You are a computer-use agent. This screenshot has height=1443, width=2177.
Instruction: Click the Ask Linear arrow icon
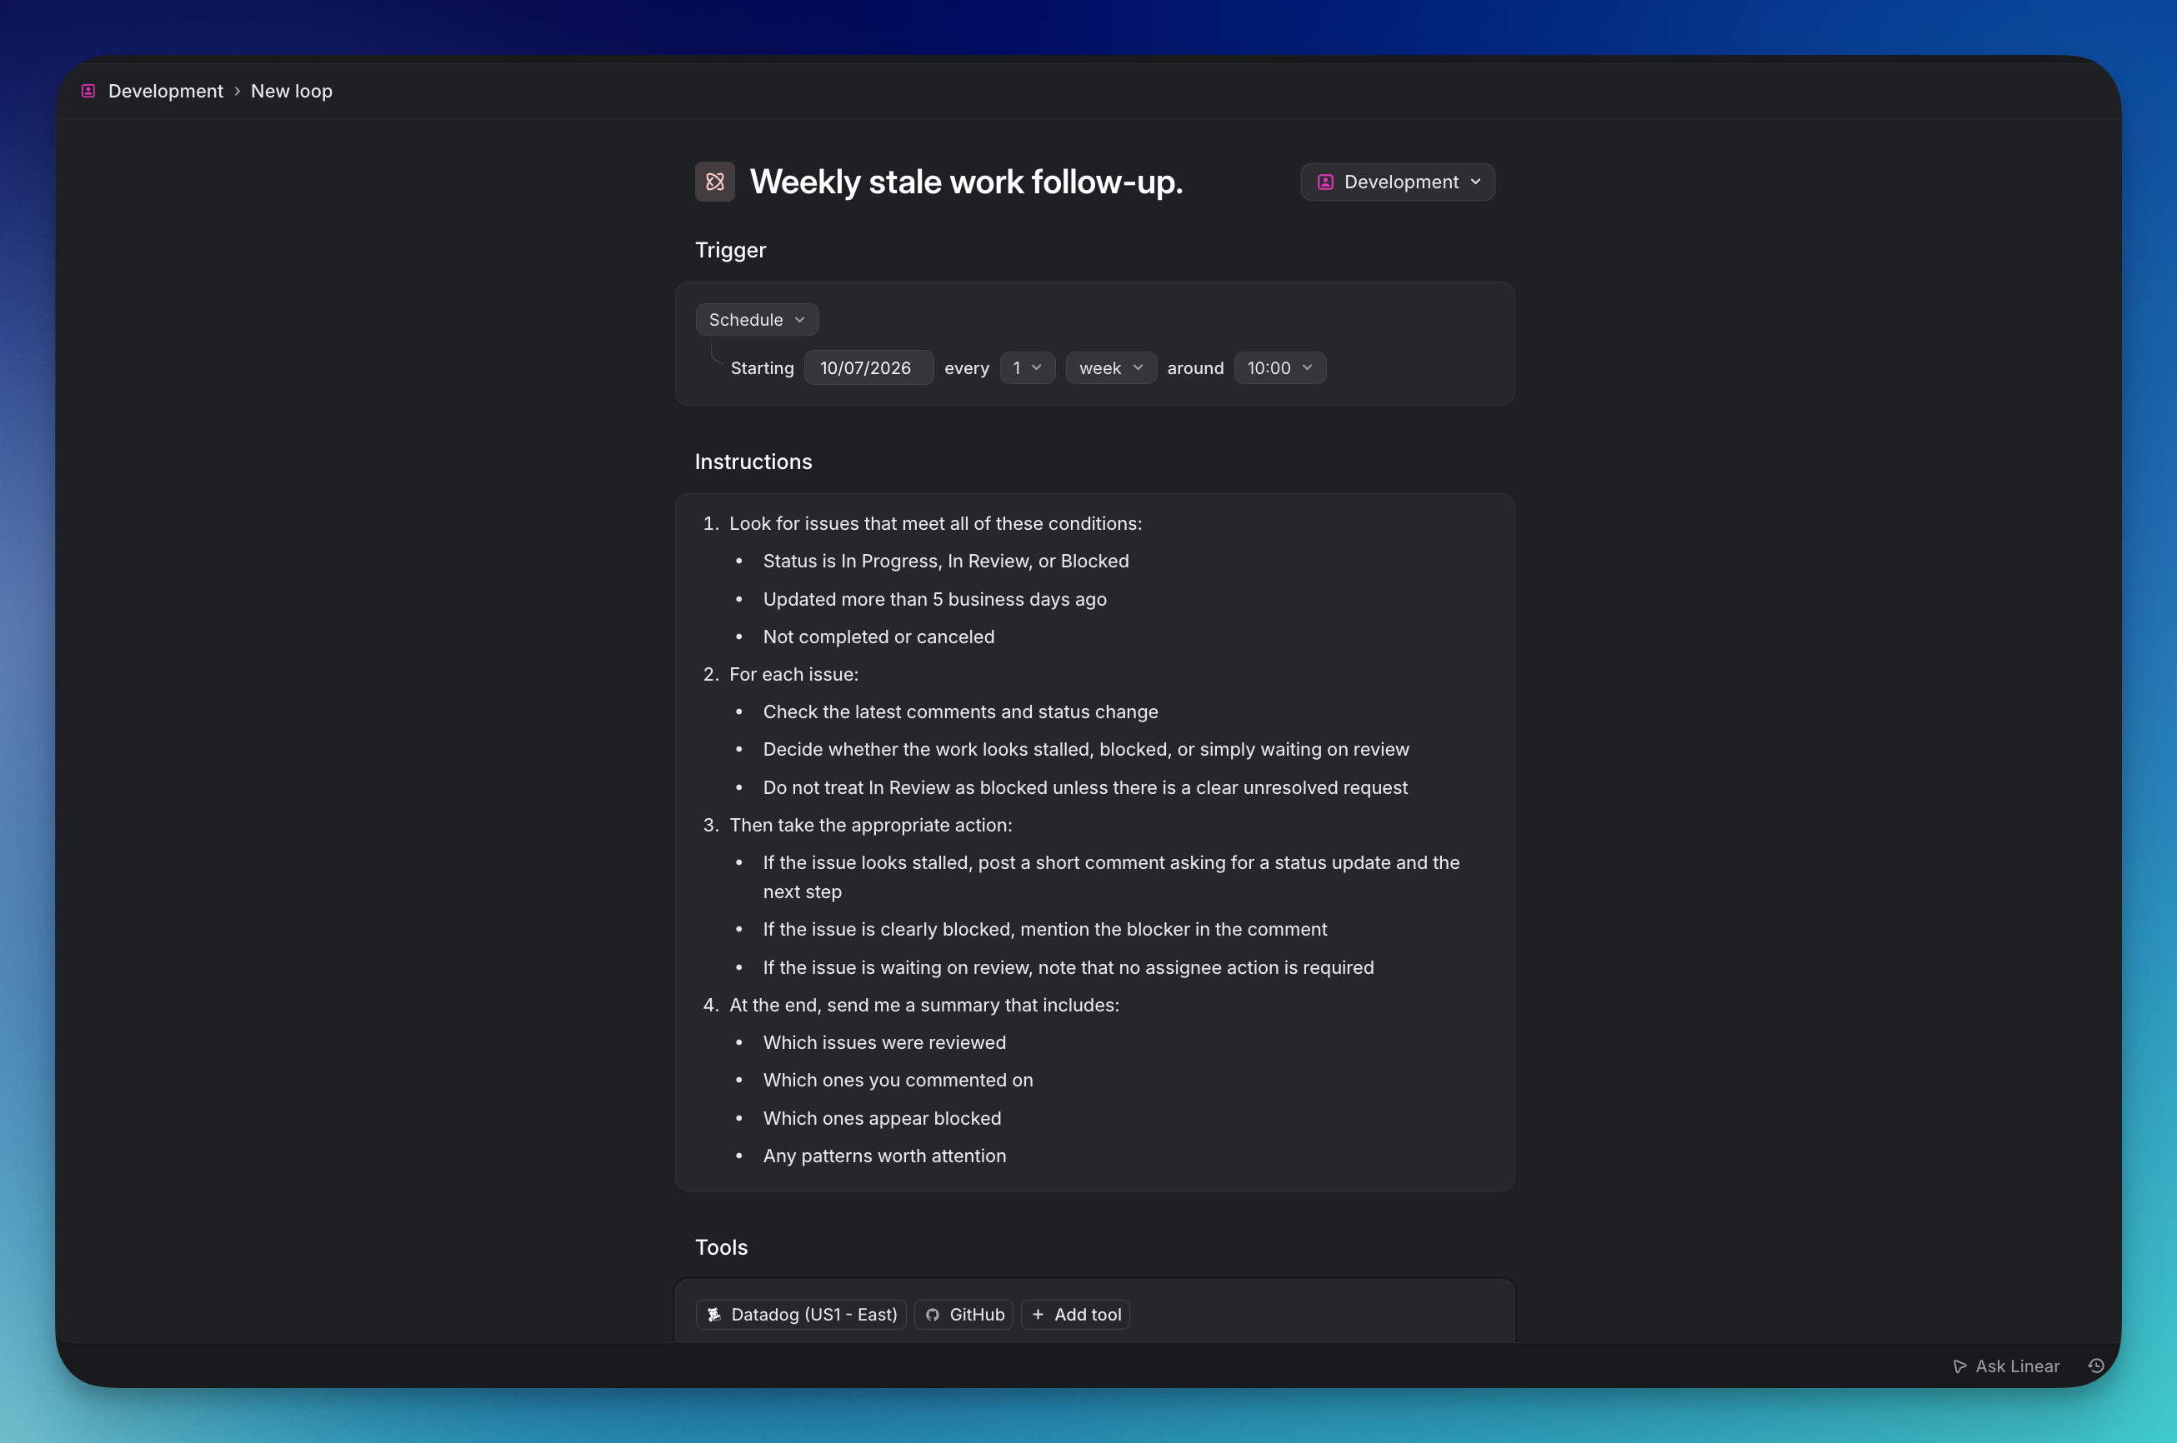[x=1959, y=1366]
